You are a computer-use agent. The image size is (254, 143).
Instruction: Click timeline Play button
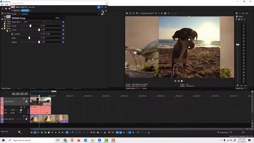pyautogui.click(x=42, y=132)
